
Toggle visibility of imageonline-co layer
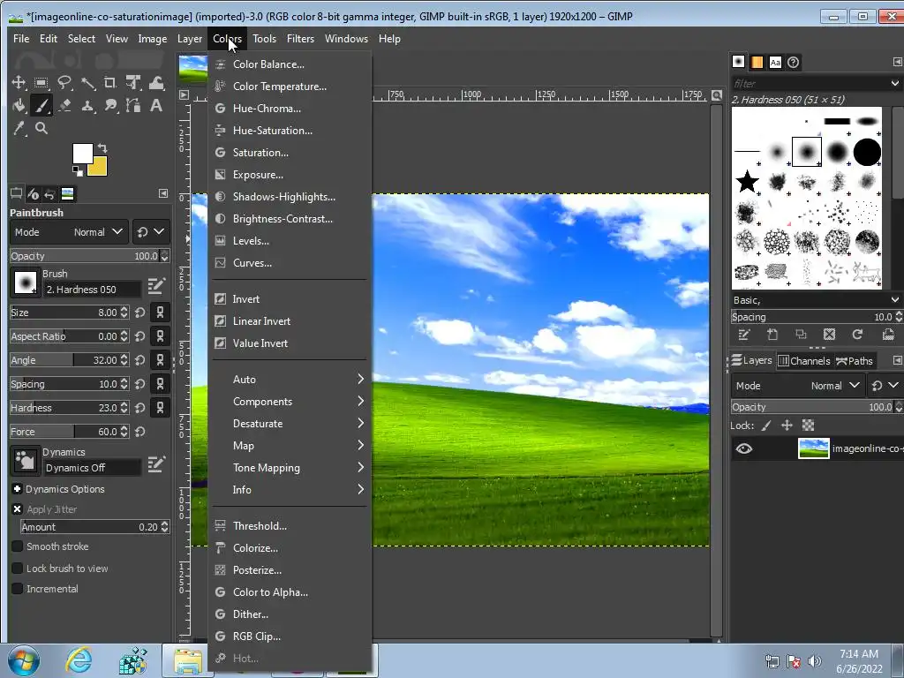pos(743,448)
